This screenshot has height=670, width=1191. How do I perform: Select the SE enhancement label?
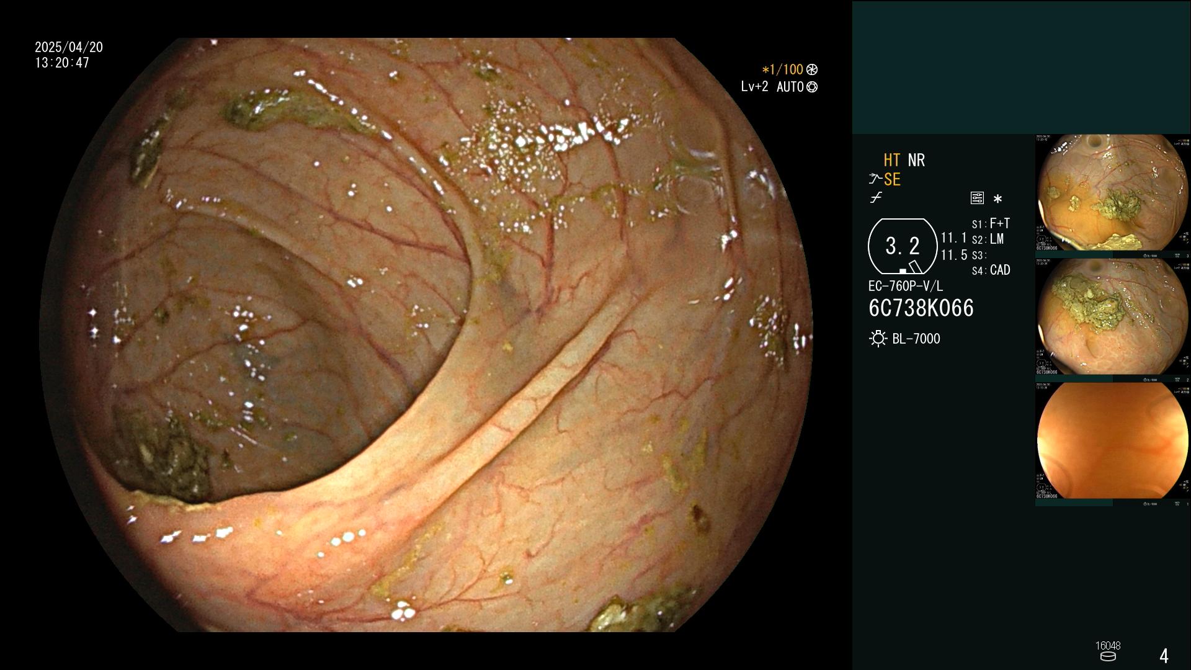pyautogui.click(x=892, y=179)
